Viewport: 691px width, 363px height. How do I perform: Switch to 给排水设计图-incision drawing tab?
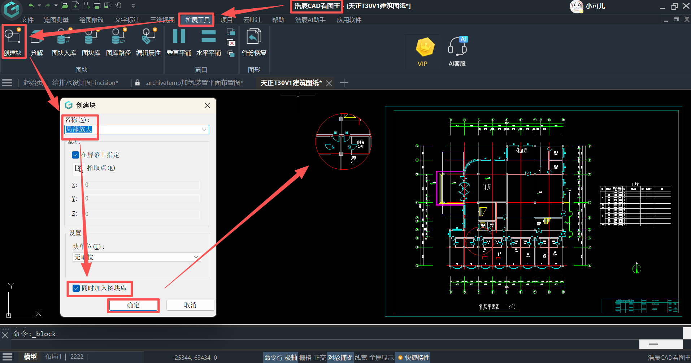[85, 83]
